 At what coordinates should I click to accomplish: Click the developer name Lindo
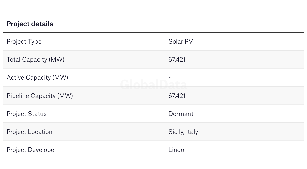coord(176,150)
